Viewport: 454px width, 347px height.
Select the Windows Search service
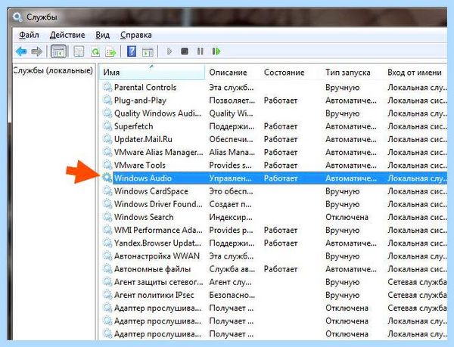(x=144, y=217)
